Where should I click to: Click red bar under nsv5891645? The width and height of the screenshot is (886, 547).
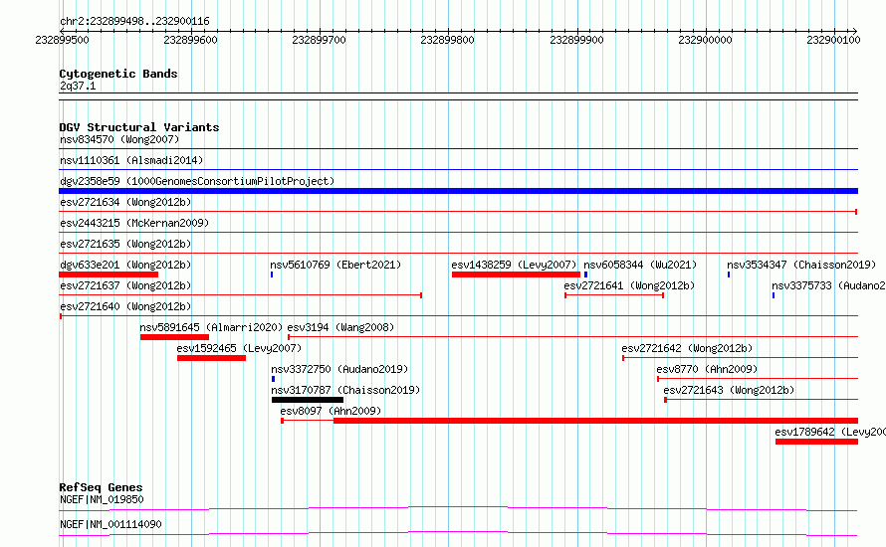[x=174, y=337]
